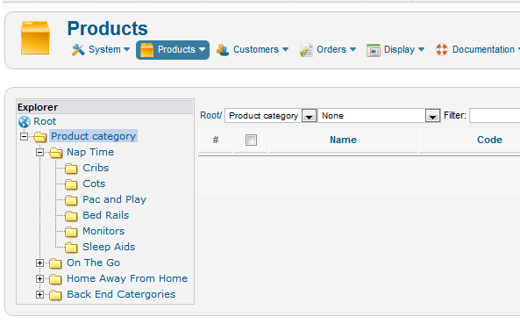Open the Display menu
520x324 pixels.
point(395,50)
